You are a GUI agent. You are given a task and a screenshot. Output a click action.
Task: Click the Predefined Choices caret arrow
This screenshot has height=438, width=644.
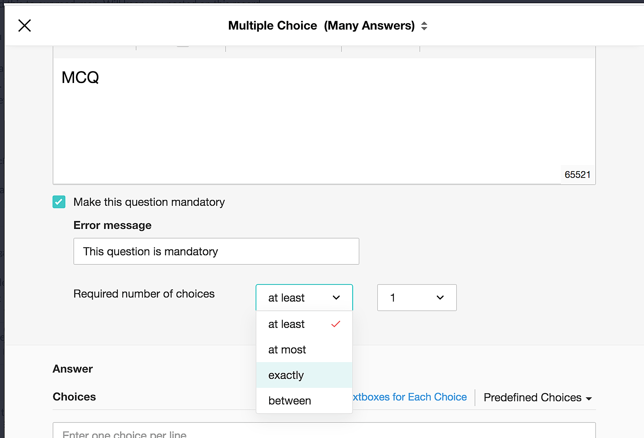tap(589, 398)
